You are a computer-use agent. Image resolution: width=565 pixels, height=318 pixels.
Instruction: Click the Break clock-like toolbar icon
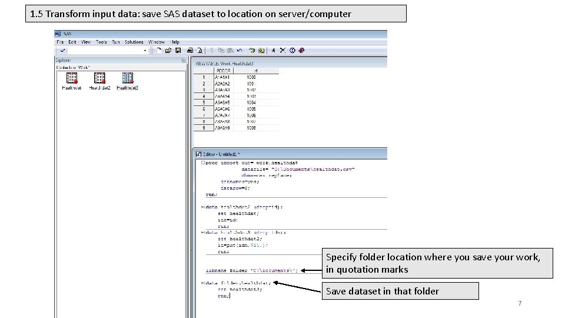(293, 51)
